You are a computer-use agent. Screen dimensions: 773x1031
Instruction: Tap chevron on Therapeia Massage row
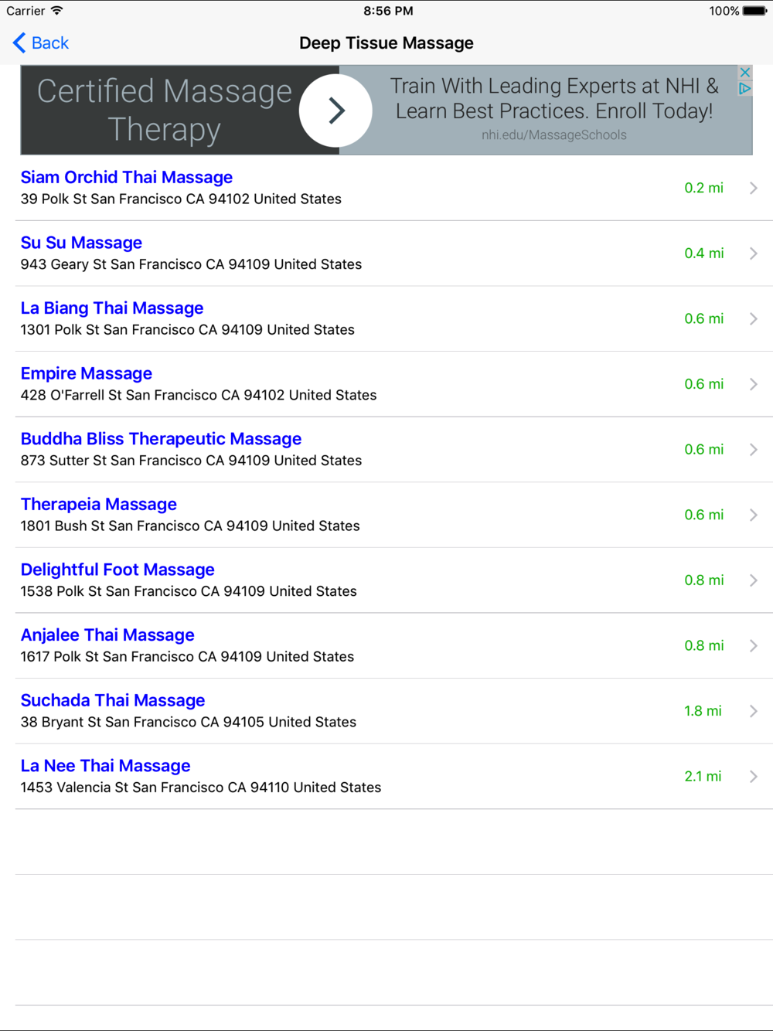754,515
